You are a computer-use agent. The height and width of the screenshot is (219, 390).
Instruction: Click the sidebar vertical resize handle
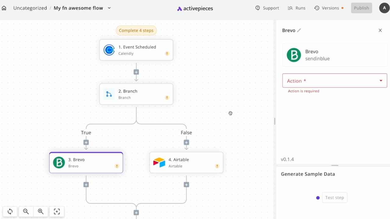click(x=275, y=121)
